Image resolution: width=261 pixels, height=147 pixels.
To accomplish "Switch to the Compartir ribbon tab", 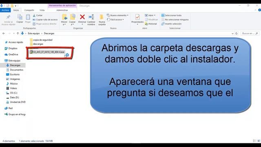I will coord(29,10).
